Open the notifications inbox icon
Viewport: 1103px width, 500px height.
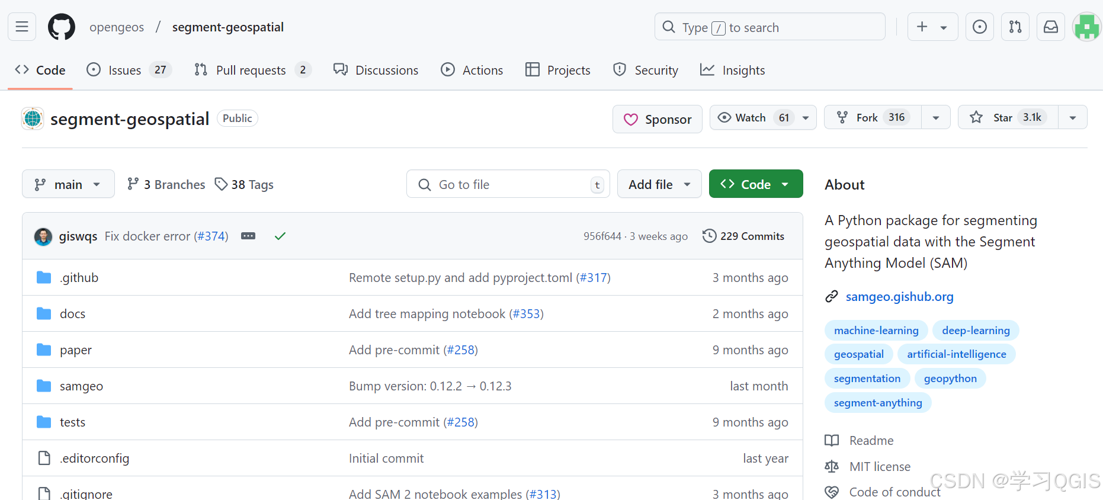[1051, 27]
